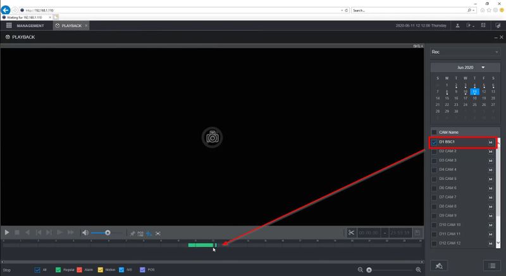506x276 pixels.
Task: Open the file list button
Action: click(492, 266)
